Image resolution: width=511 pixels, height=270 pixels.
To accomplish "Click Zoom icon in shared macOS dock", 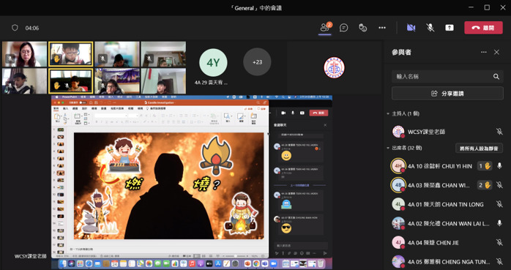I will coord(273,263).
